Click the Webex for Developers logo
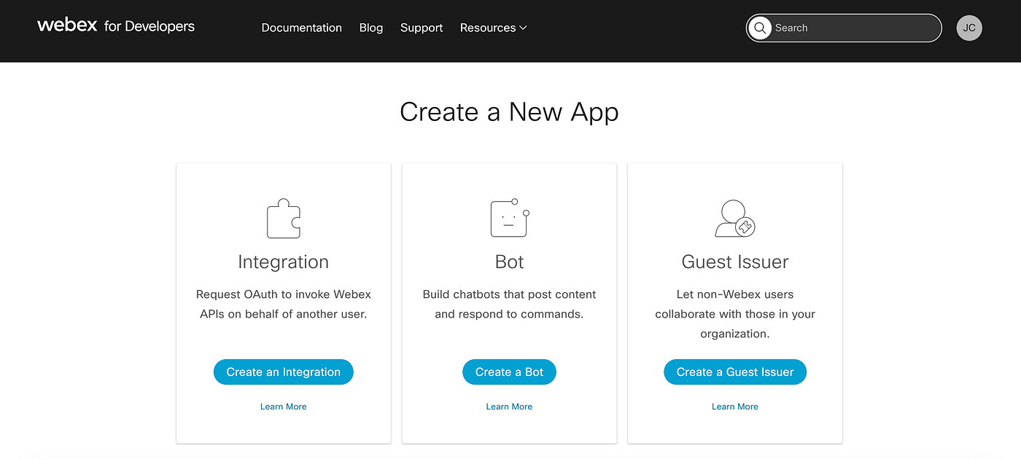The image size is (1021, 459). pos(116,25)
